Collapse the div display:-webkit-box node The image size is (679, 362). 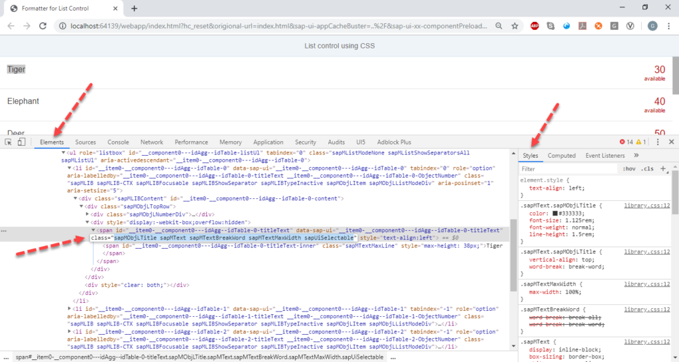[x=88, y=222]
